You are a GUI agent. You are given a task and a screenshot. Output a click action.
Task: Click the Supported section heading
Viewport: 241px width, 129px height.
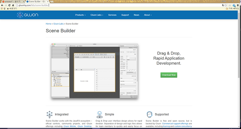click(x=162, y=114)
